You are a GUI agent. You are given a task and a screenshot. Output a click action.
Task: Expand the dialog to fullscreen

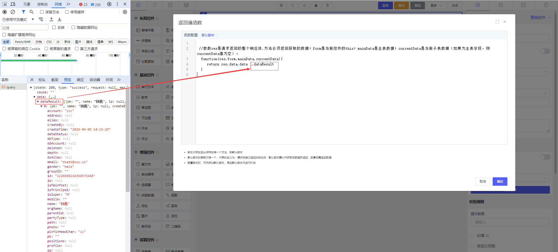pos(497,22)
